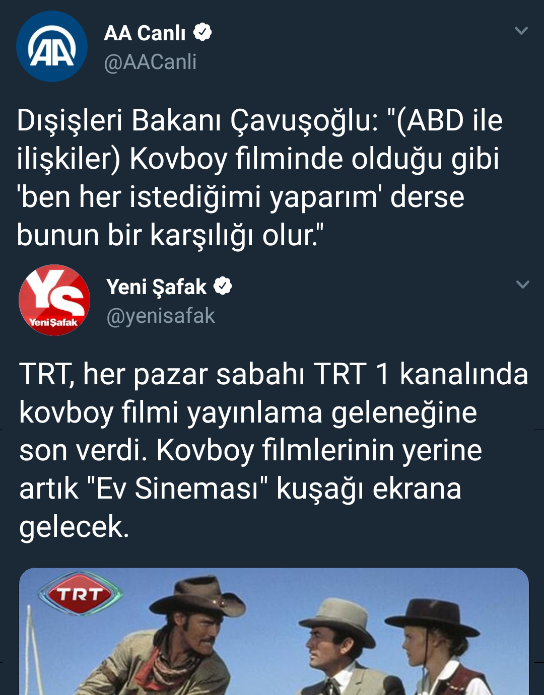Screen dimensions: 544x695
Task: Click the TRT logo in the photo
Action: coord(80,594)
